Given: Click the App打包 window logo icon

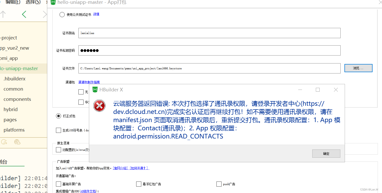Looking at the screenshot, I should pos(53,3).
